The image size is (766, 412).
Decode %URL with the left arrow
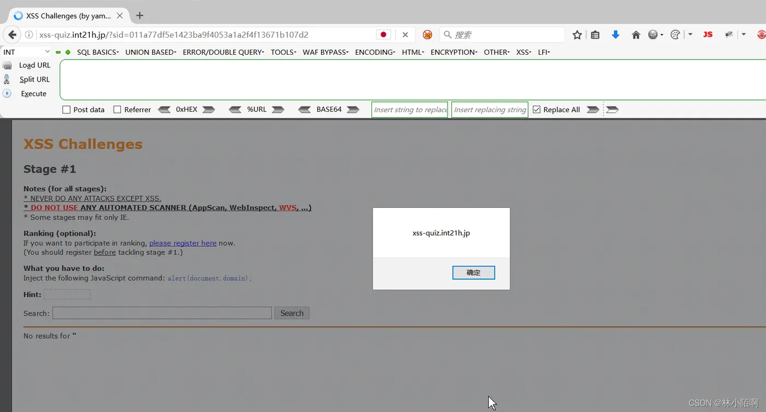(x=235, y=109)
